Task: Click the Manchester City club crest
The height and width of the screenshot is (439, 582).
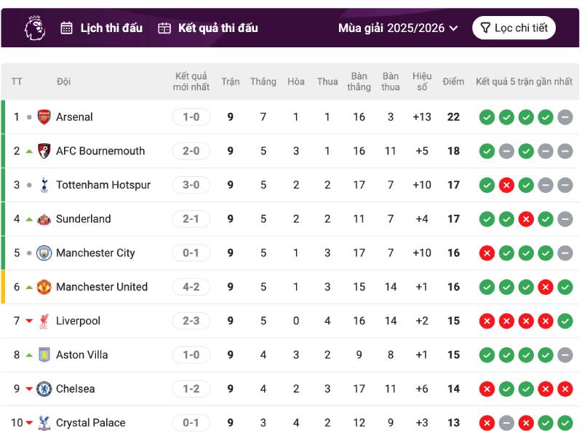Action: [44, 253]
